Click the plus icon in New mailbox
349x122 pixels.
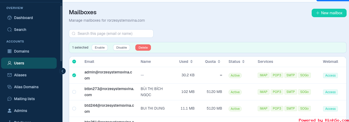coord(318,13)
